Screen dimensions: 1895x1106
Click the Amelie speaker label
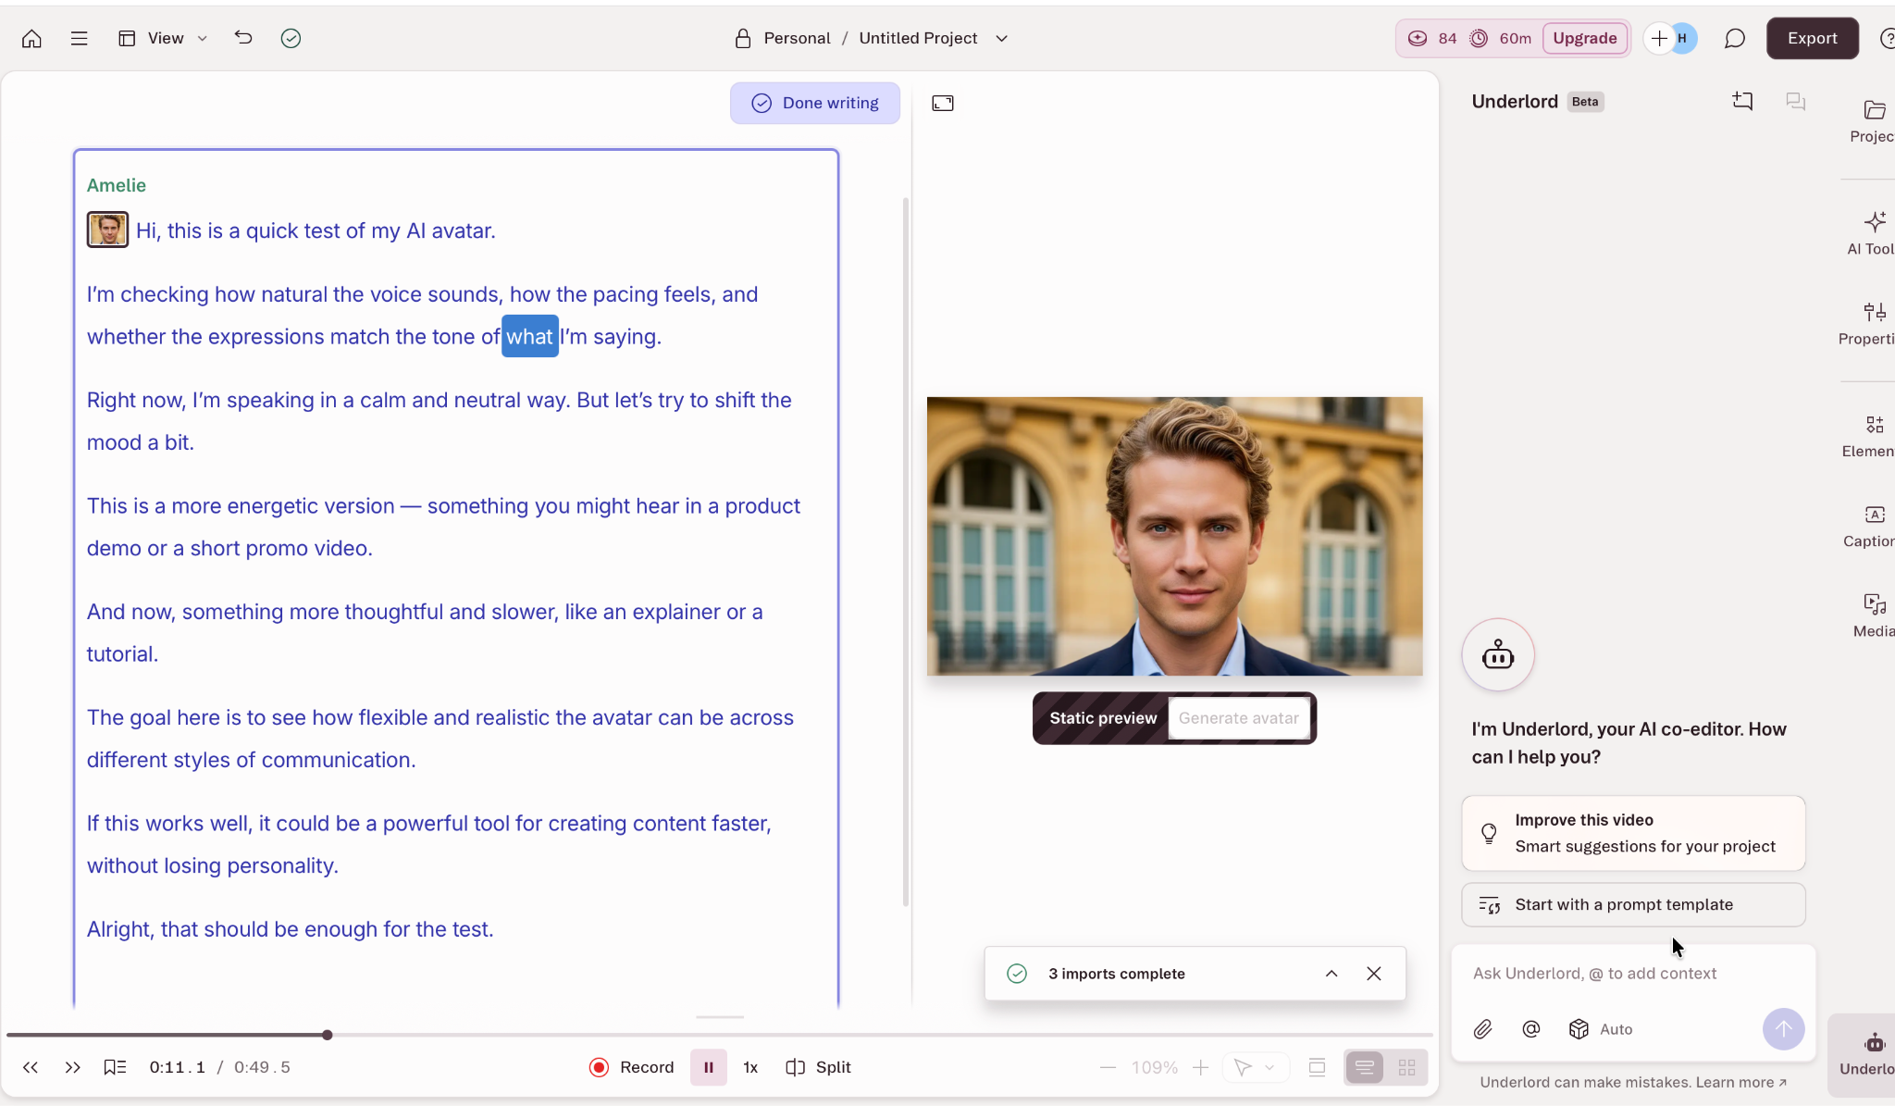point(116,185)
